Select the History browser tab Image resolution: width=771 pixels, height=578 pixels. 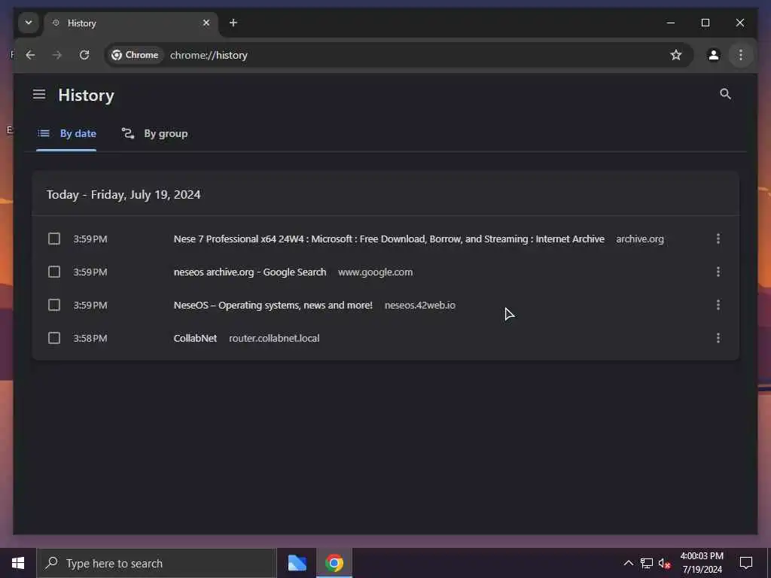pos(130,23)
